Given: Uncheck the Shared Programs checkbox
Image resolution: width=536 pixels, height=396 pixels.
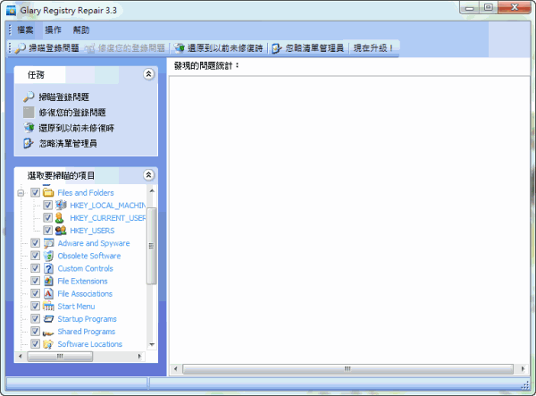Looking at the screenshot, I should point(35,332).
